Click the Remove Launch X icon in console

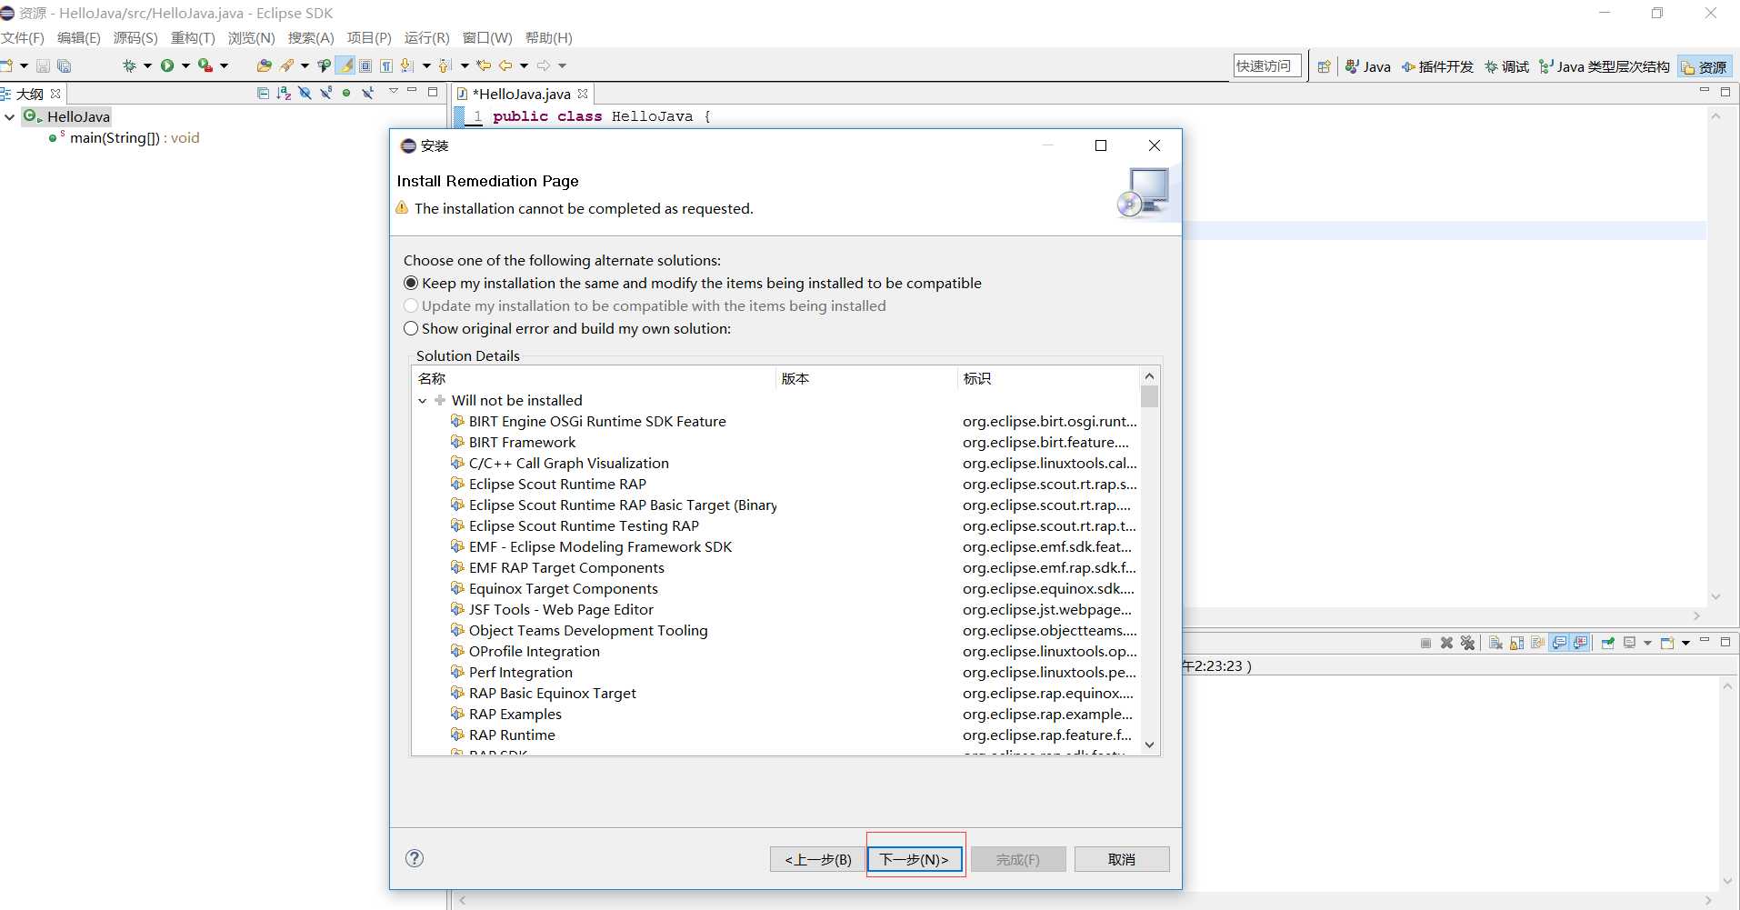1446,643
